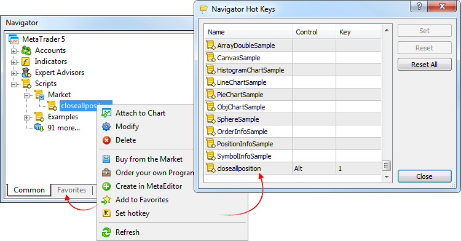Click the Set hotkey icon
The image size is (461, 241).
click(106, 213)
